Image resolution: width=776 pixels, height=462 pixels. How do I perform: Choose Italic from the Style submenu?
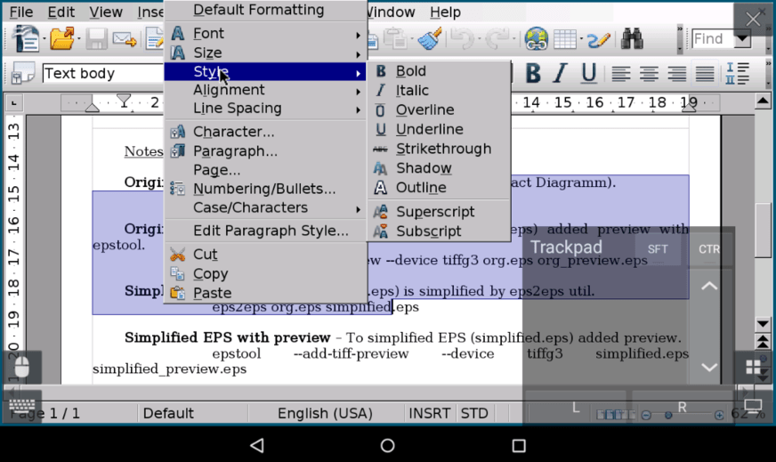point(439,91)
